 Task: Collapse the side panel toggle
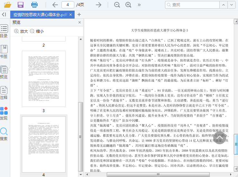(4, 14)
